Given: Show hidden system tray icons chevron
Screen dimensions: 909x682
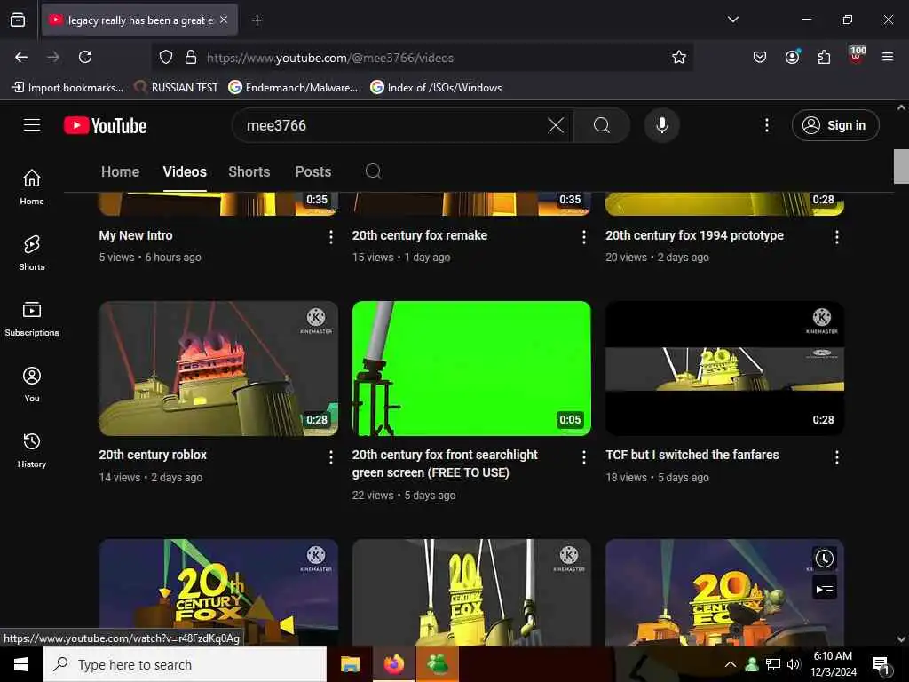Looking at the screenshot, I should pyautogui.click(x=731, y=664).
